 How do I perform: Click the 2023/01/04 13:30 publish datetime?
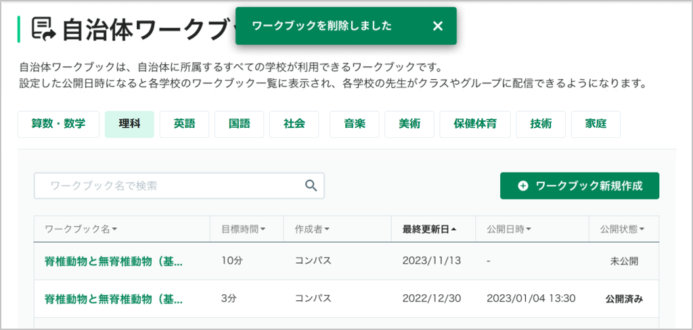point(531,299)
